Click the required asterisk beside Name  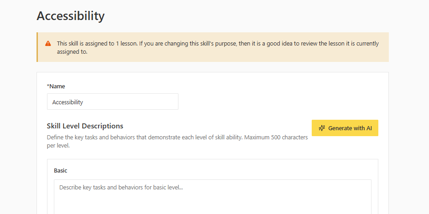click(48, 86)
